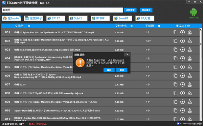
Task: Click scrollbar up arrow of results
Action: click(201, 29)
